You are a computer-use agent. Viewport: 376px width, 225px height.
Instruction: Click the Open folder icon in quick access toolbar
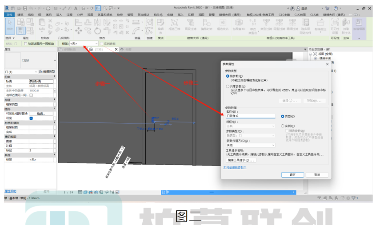(19, 8)
